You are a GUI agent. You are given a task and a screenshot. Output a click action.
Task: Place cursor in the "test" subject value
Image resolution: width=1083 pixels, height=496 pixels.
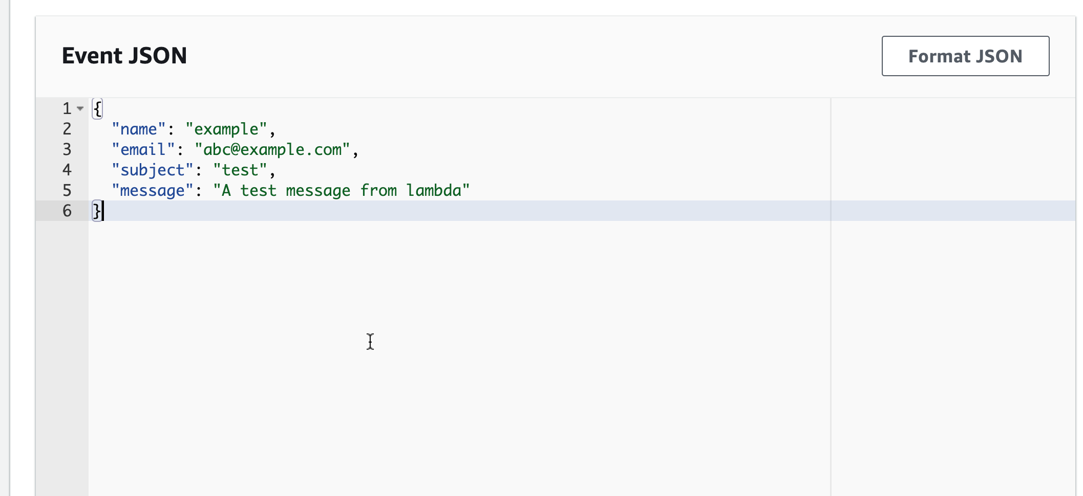pos(240,170)
